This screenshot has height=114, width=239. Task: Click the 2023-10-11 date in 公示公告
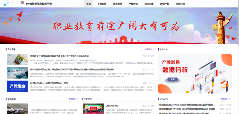coord(225,109)
